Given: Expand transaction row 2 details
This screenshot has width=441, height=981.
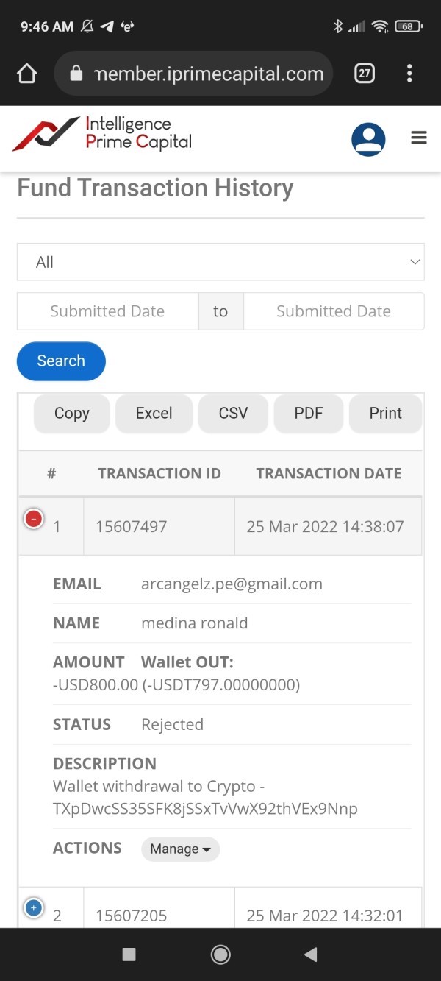Looking at the screenshot, I should (33, 908).
